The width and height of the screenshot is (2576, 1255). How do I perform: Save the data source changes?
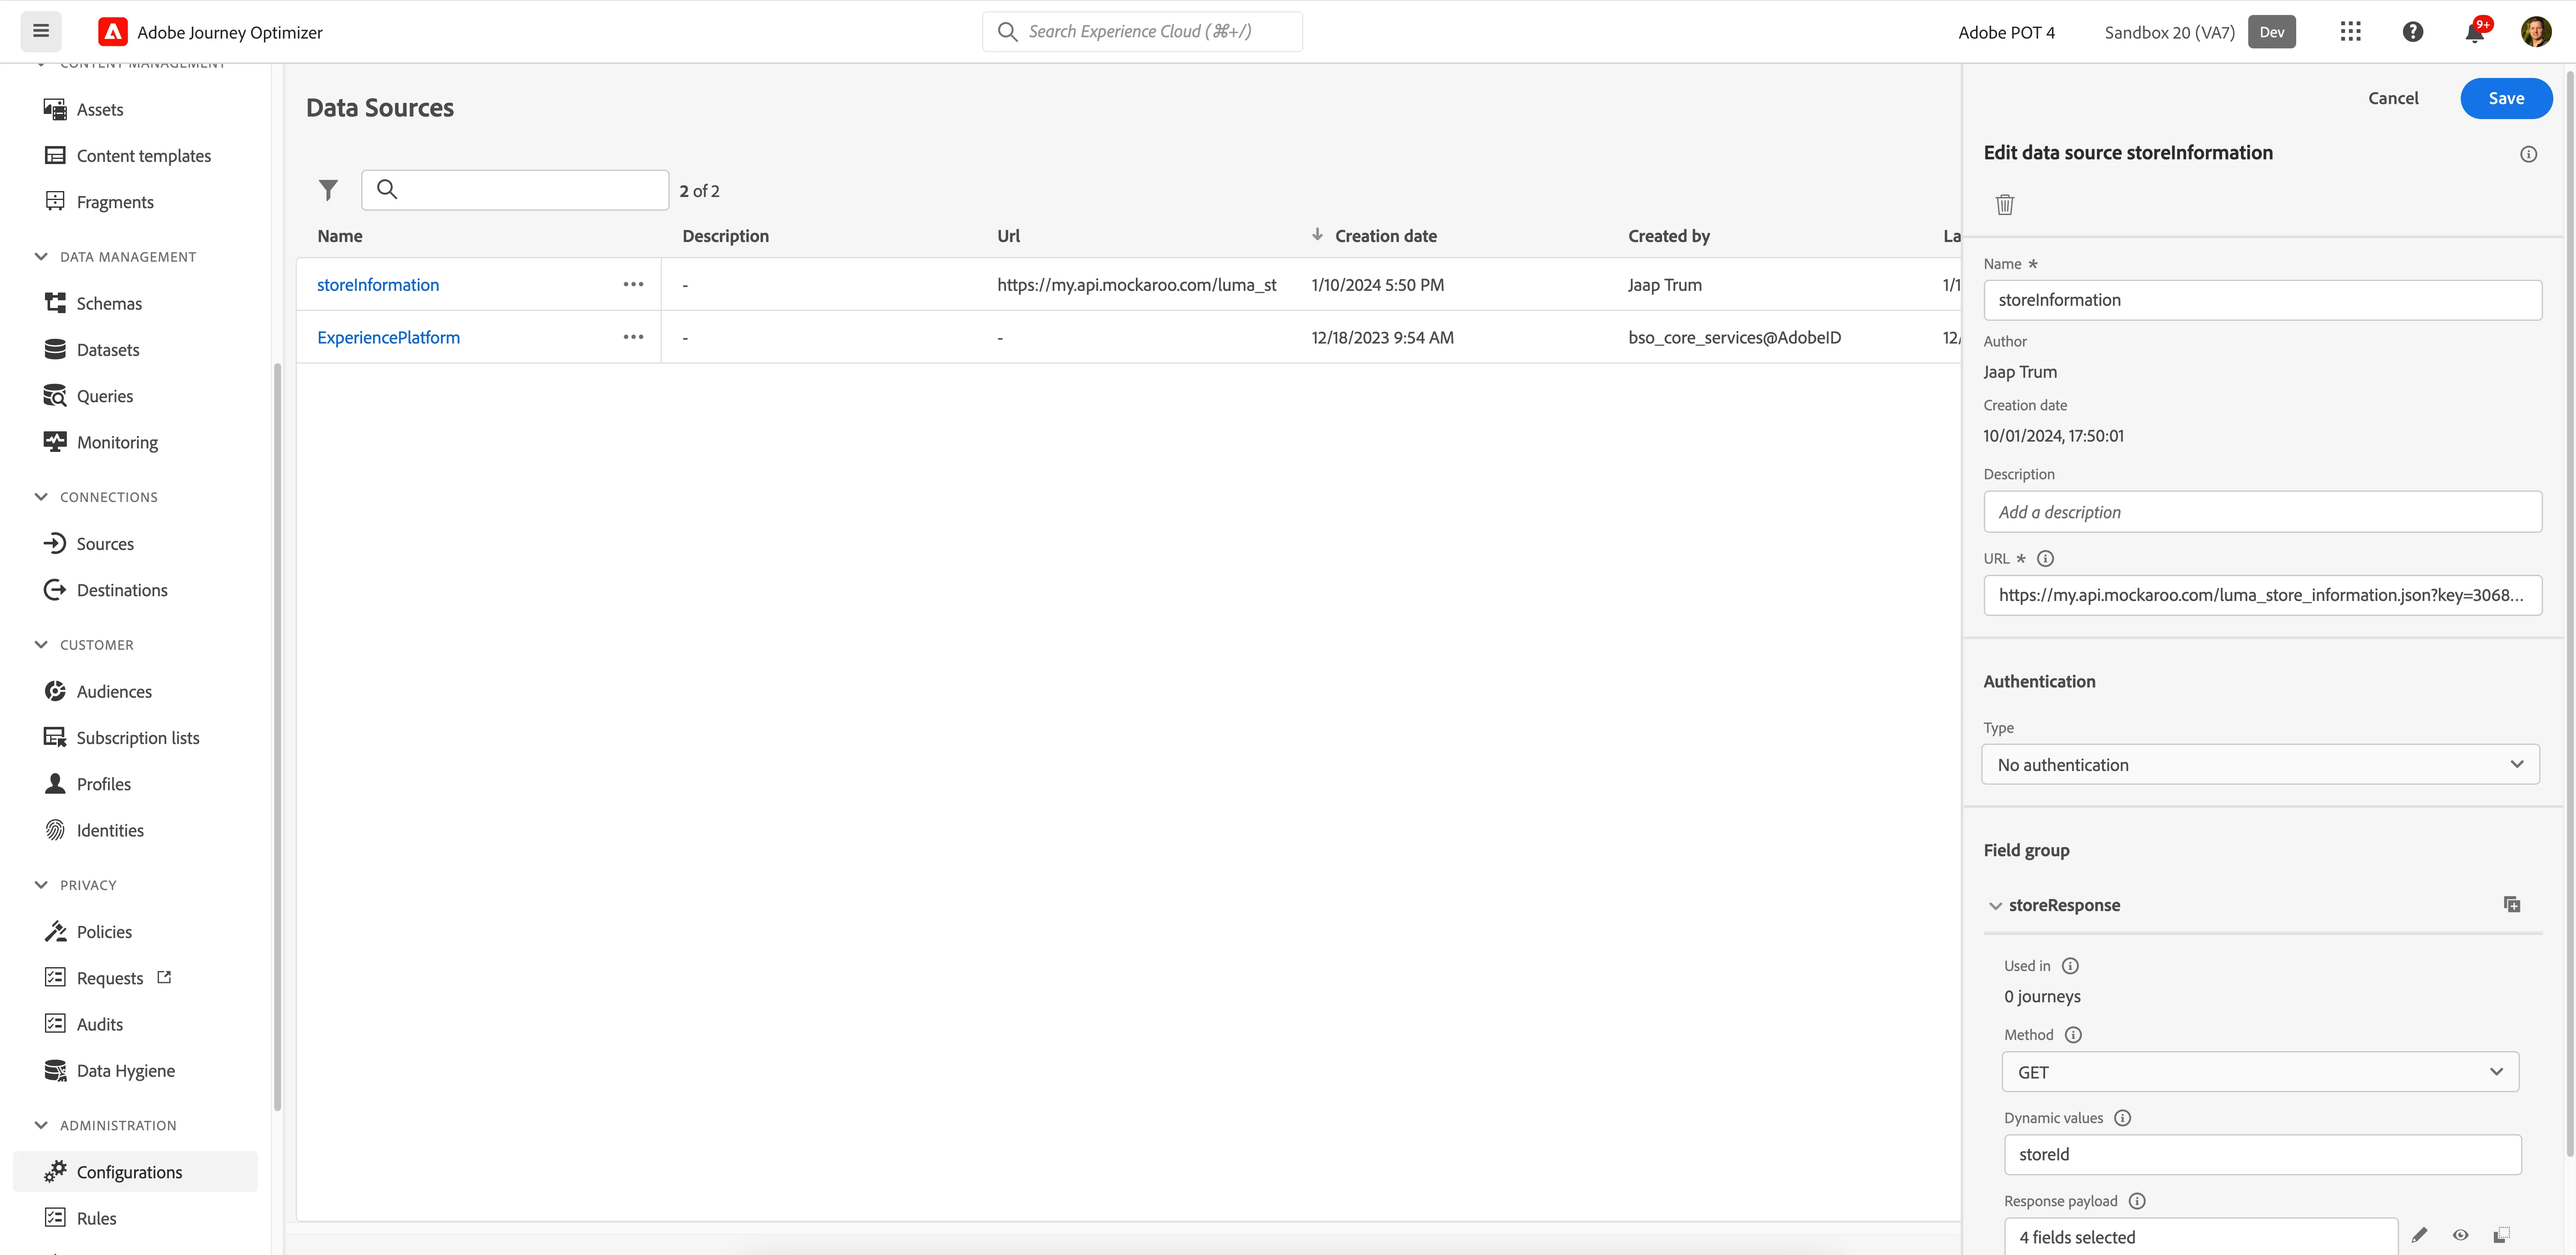[2506, 98]
